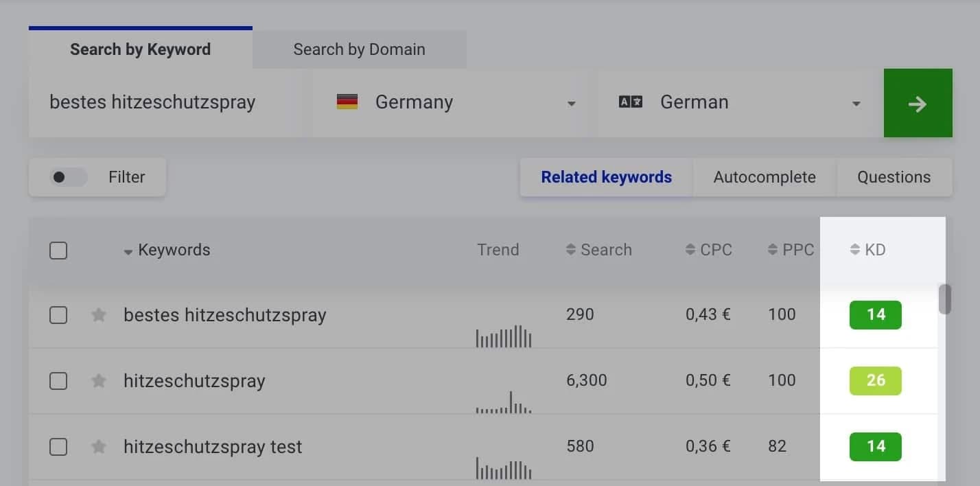Star the hitzeschutzspray test keyword

click(x=98, y=446)
